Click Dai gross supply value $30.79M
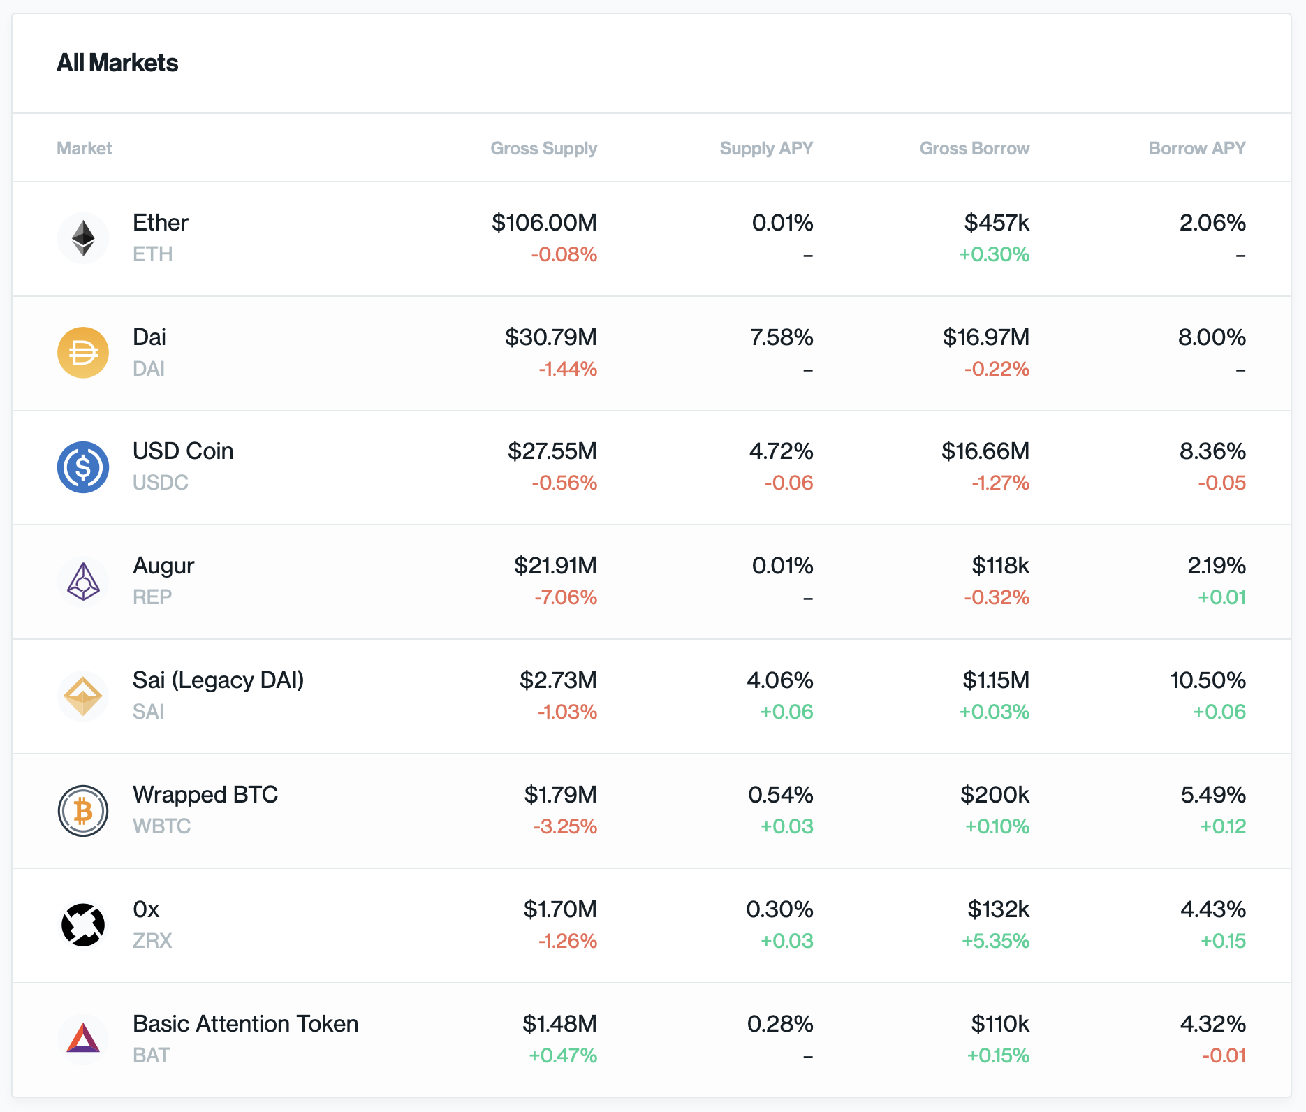The height and width of the screenshot is (1112, 1306). (551, 337)
